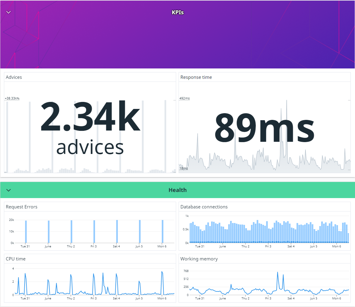Open the CPU time panel title
355x307 pixels.
coord(15,259)
